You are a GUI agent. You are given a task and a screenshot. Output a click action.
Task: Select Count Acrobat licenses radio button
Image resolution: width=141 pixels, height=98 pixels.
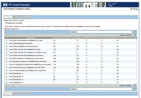[x=7, y=70]
